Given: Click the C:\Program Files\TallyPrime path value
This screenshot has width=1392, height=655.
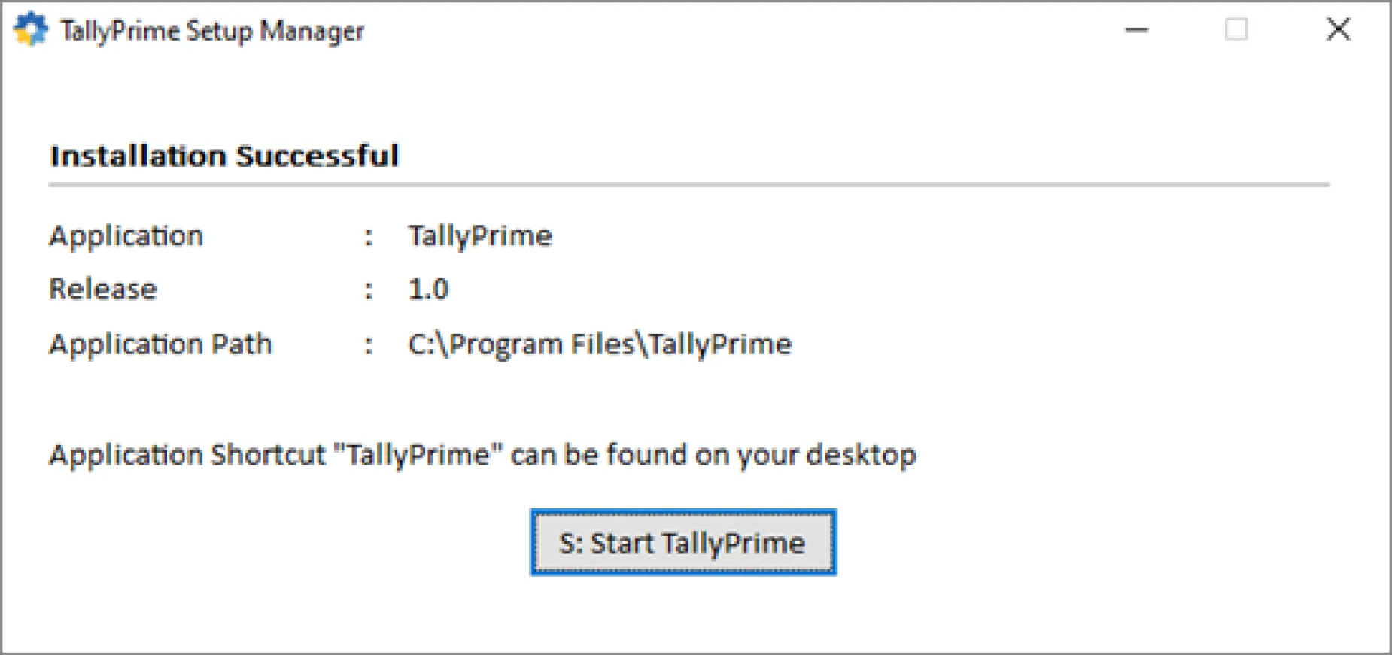Looking at the screenshot, I should [x=600, y=344].
